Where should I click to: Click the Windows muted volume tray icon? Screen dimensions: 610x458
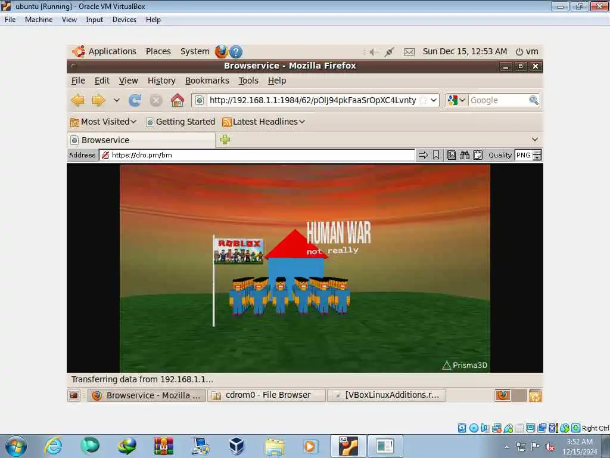(550, 447)
